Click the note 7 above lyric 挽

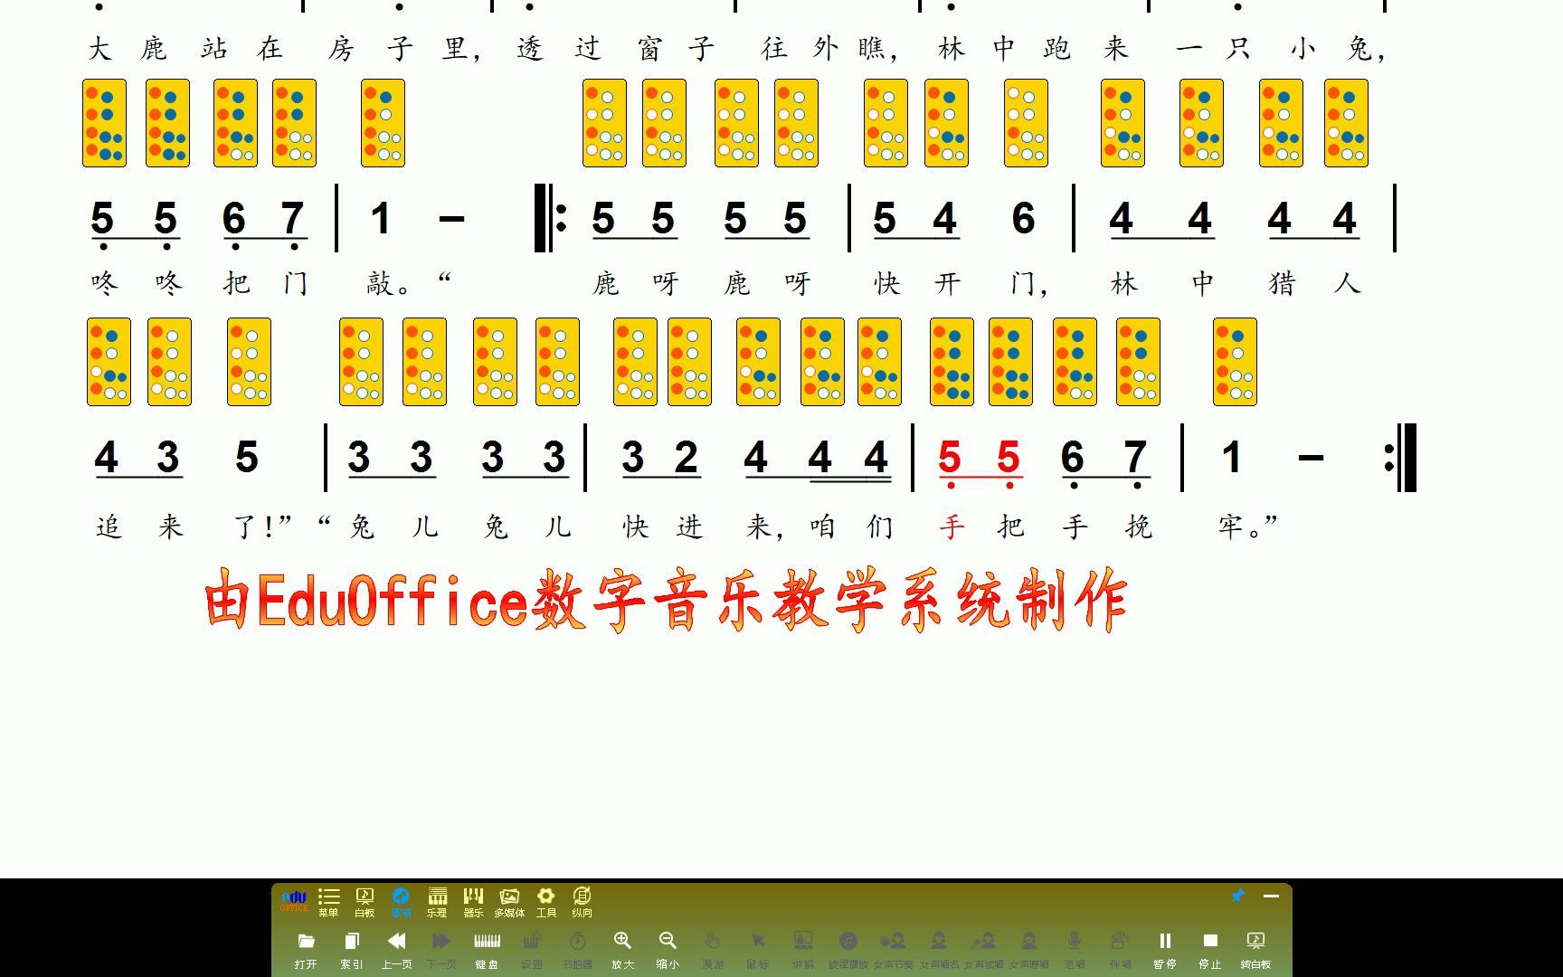tap(1135, 458)
